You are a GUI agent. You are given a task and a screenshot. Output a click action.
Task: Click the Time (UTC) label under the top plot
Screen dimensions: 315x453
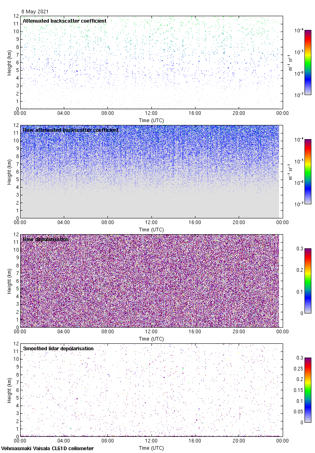151,120
